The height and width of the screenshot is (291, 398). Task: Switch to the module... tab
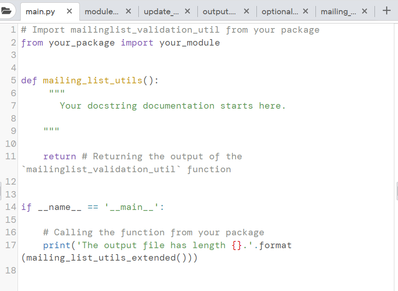pyautogui.click(x=101, y=12)
